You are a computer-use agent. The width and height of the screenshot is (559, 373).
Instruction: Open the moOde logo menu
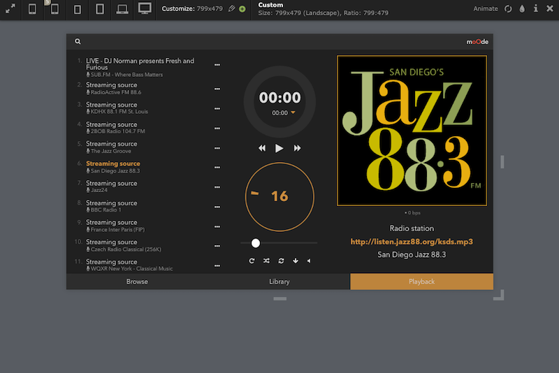point(477,42)
